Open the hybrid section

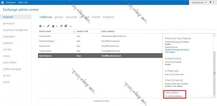coord(6,82)
